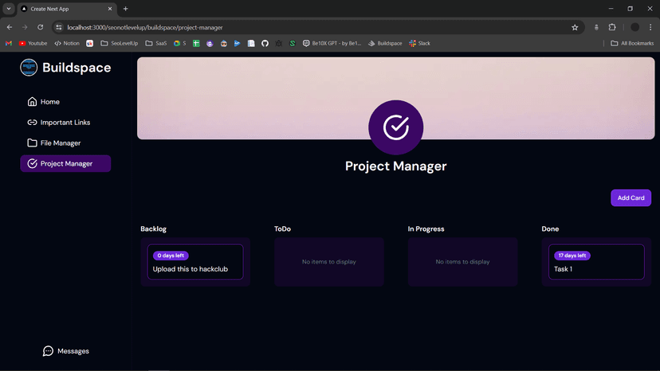
Task: Click the chat bubble icon beside Messages
Action: [x=48, y=351]
